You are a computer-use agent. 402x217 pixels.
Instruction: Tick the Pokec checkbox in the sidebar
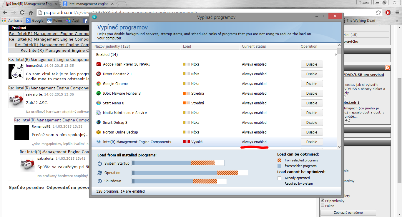pos(323,205)
